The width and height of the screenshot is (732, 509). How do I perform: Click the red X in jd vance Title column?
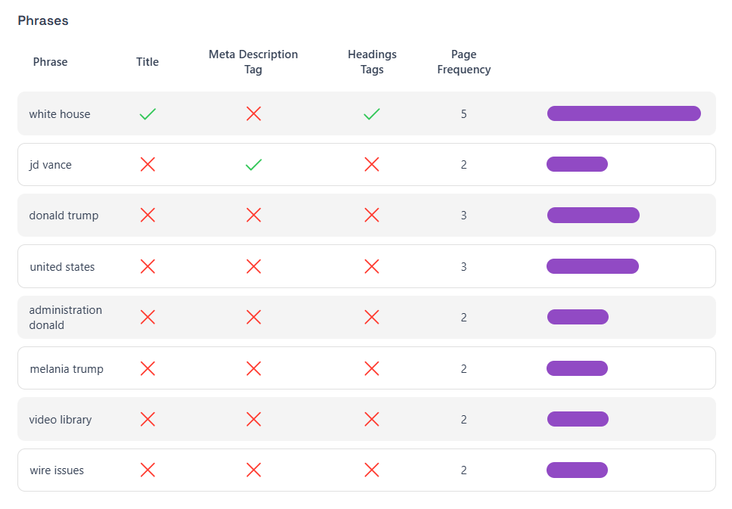[148, 165]
